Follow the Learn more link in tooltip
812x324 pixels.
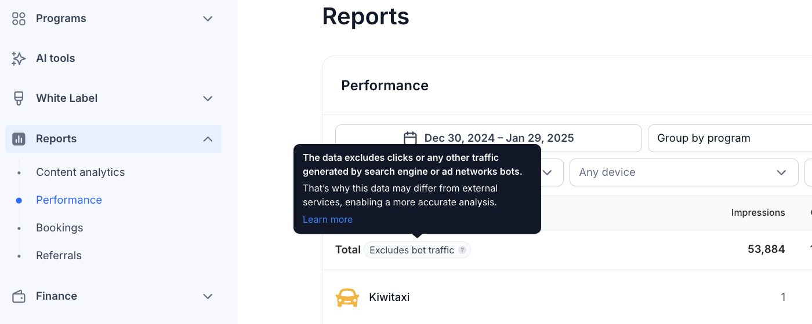point(328,220)
